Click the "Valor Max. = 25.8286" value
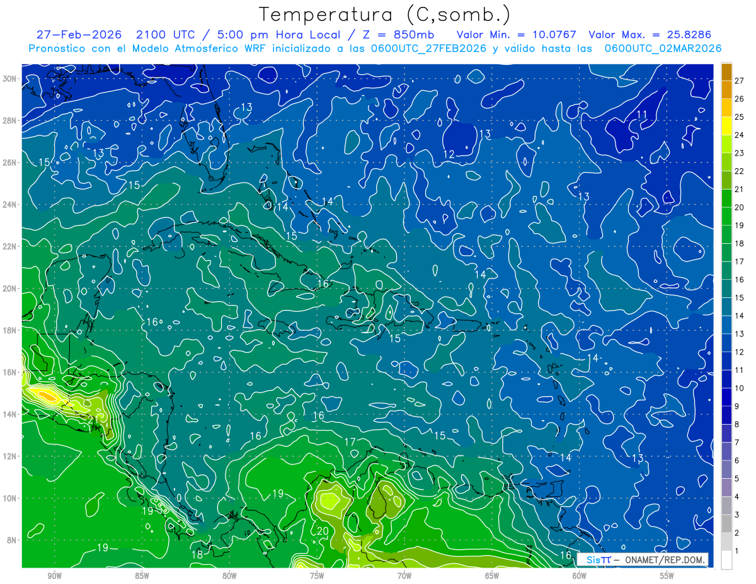 (x=650, y=35)
